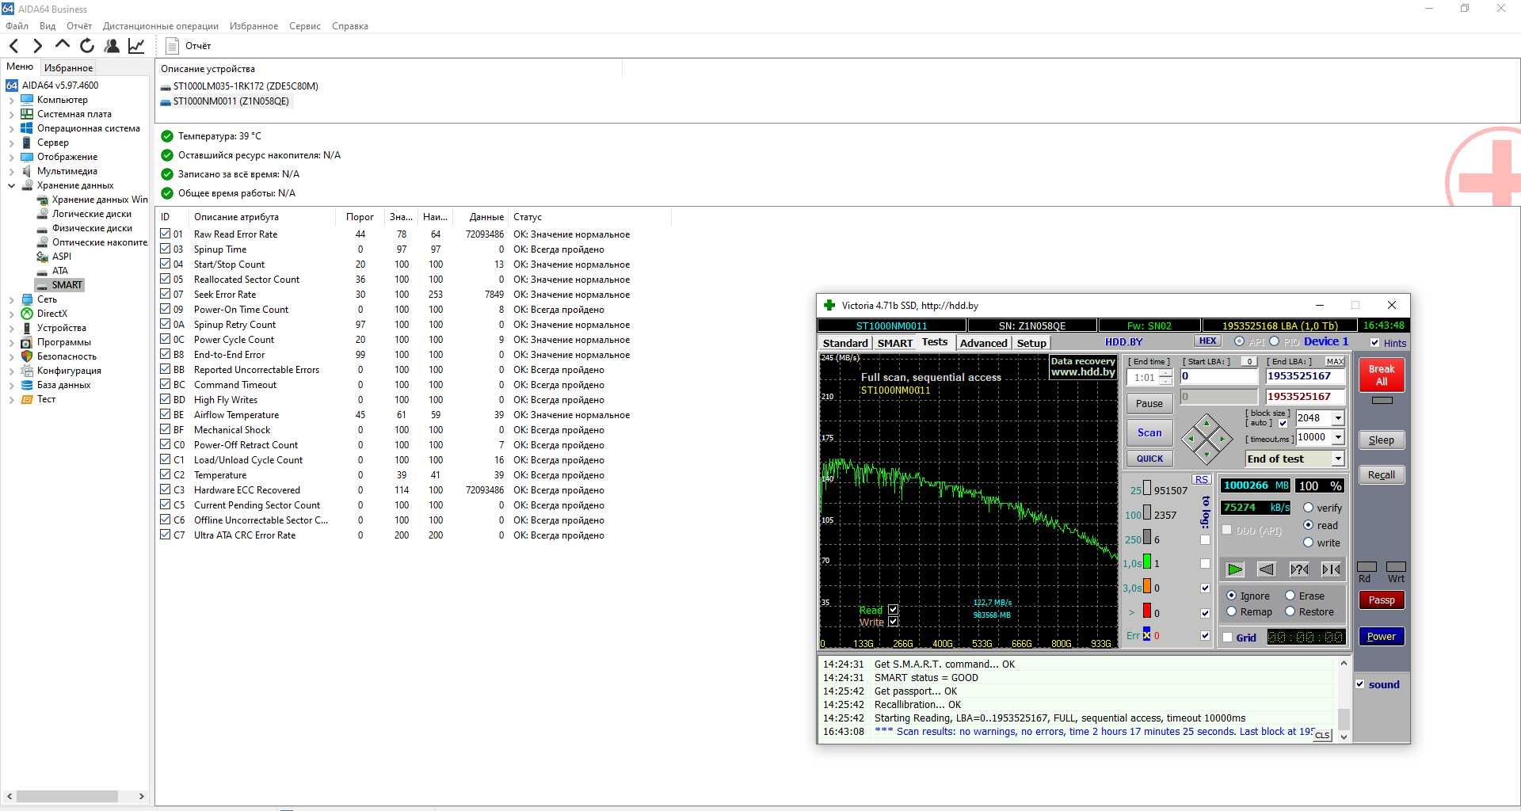Click the butterfly scan mode button
Viewport: 1521px width, 811px height.
point(1332,569)
